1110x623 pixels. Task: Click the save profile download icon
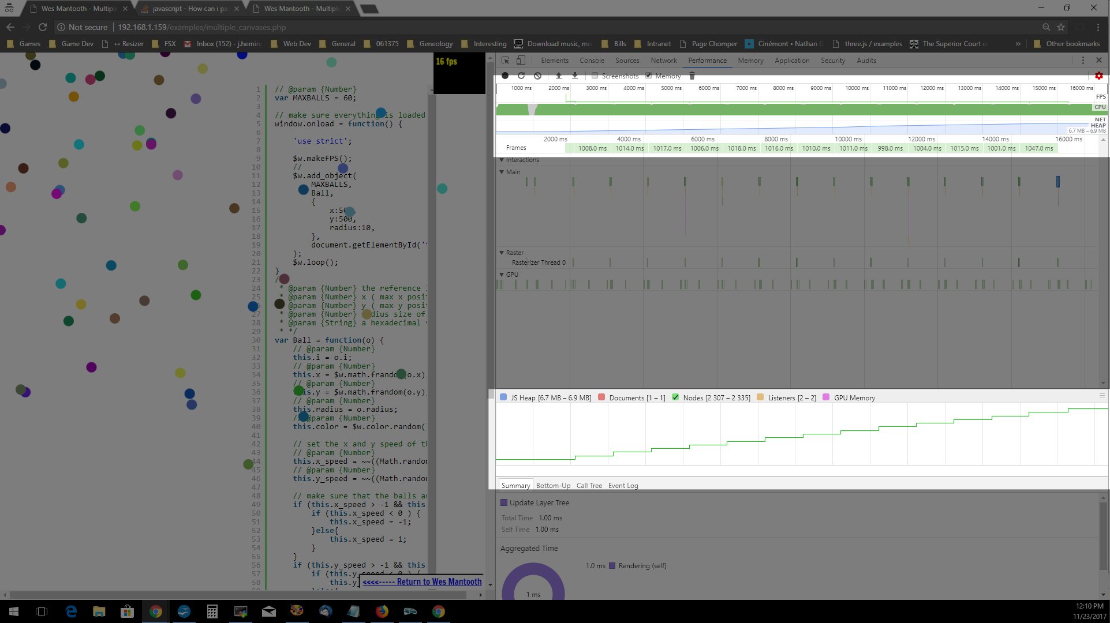pos(575,76)
